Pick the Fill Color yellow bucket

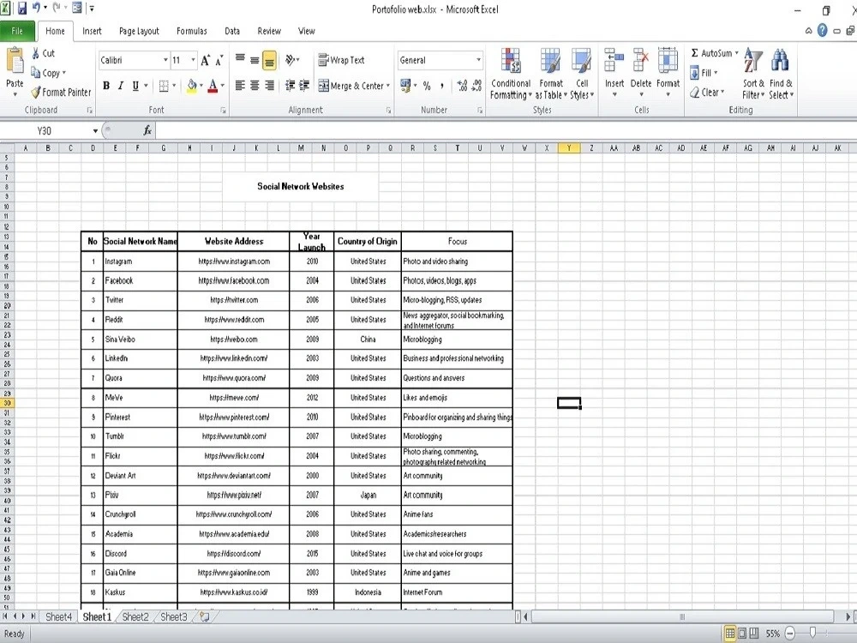192,86
